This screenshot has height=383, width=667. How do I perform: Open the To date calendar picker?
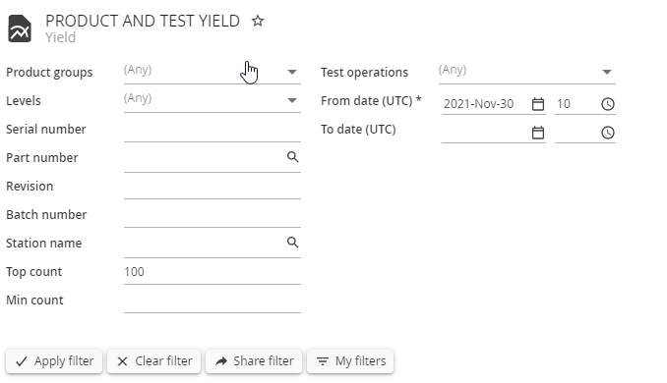pyautogui.click(x=538, y=133)
